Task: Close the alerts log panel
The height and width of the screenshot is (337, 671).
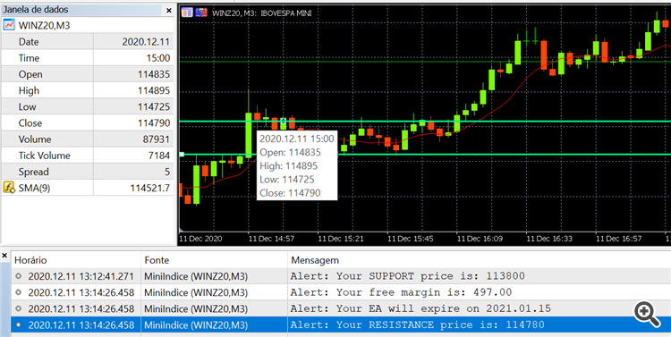Action: 4,256
